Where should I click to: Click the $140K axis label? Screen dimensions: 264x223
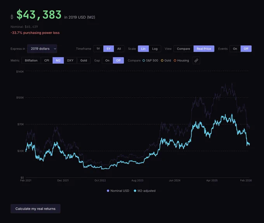pyautogui.click(x=20, y=72)
